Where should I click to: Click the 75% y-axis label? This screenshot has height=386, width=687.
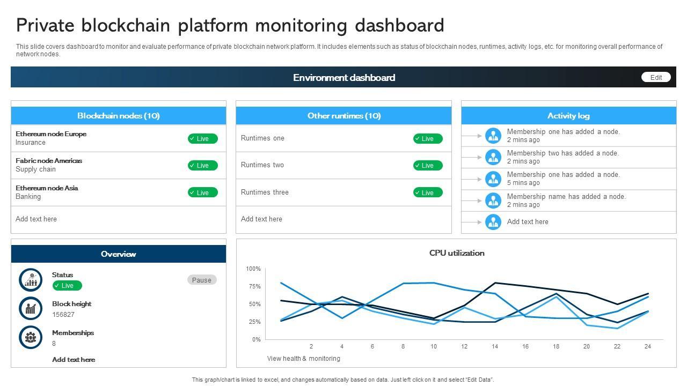click(254, 286)
